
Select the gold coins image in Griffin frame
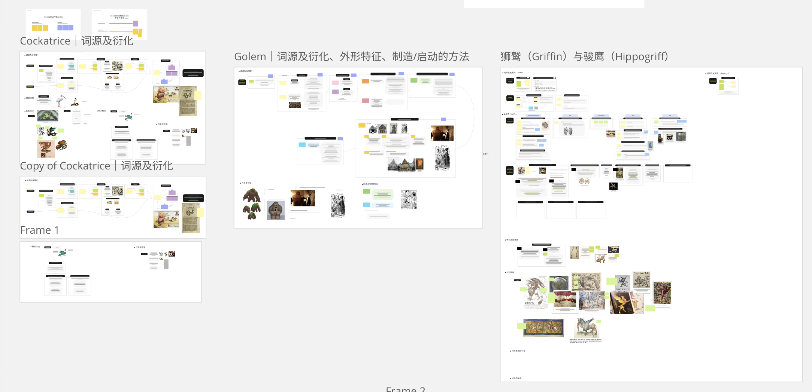coord(584,181)
